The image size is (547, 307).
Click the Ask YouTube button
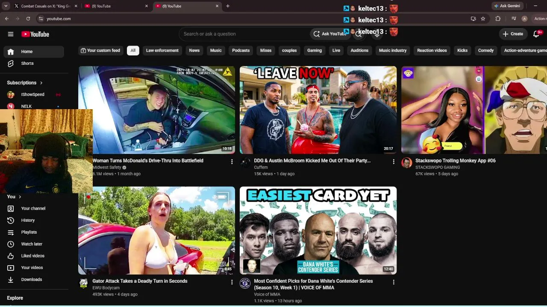329,34
